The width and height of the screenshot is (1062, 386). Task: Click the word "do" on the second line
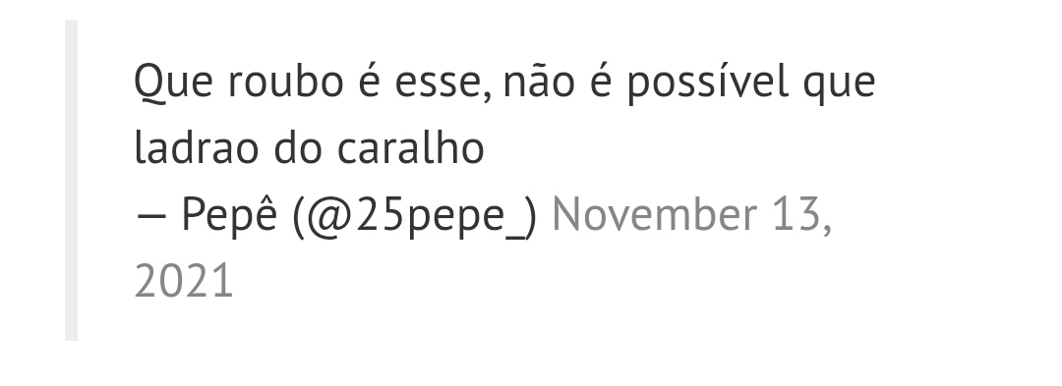pyautogui.click(x=298, y=146)
